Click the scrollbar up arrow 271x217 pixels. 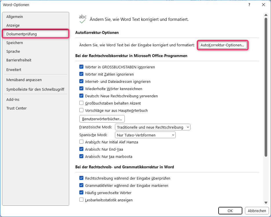click(266, 15)
